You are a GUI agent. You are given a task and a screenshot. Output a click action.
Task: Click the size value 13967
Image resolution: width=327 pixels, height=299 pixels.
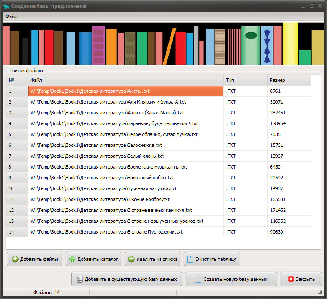277,156
